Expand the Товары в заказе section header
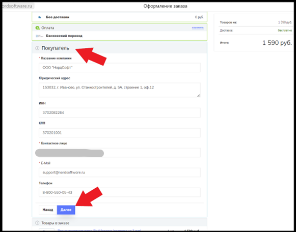This screenshot has height=232, width=296. pos(120,223)
